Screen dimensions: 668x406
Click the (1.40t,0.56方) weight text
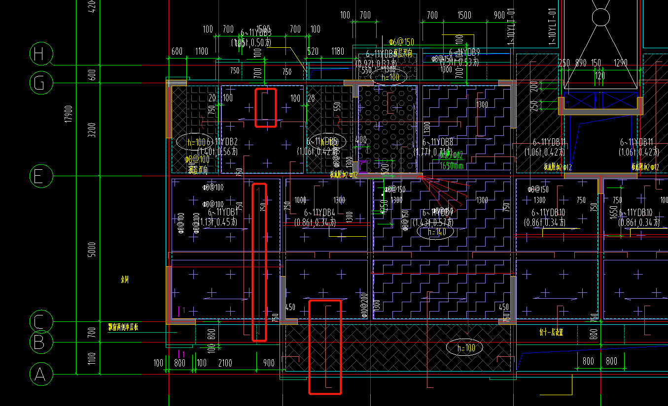[217, 151]
